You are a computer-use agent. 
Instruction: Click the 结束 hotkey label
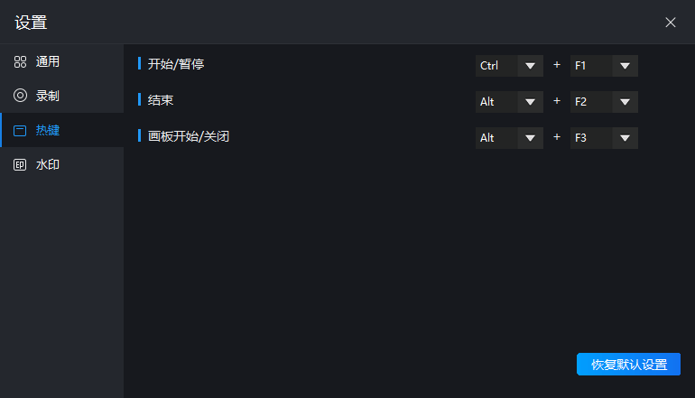[161, 99]
